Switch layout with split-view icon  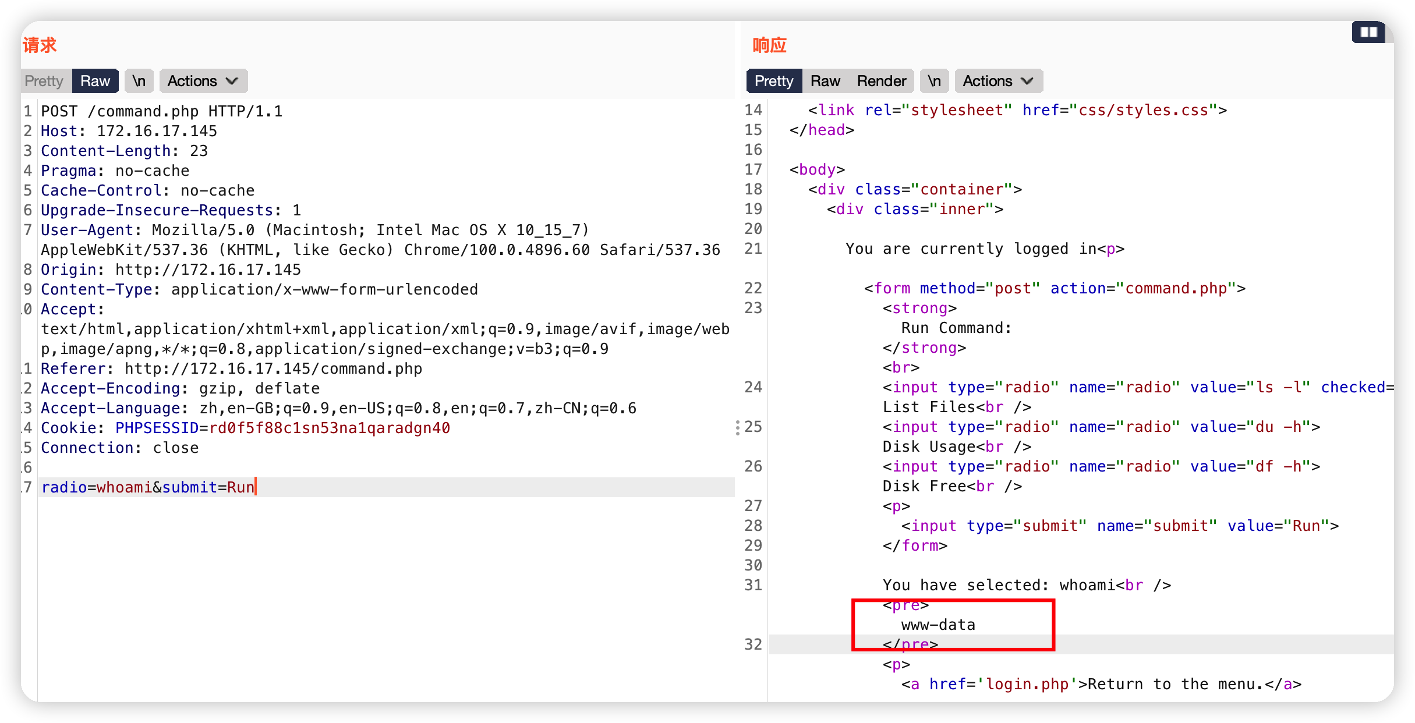1368,33
